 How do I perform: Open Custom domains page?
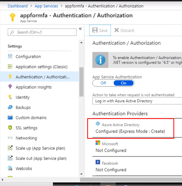click(x=39, y=117)
